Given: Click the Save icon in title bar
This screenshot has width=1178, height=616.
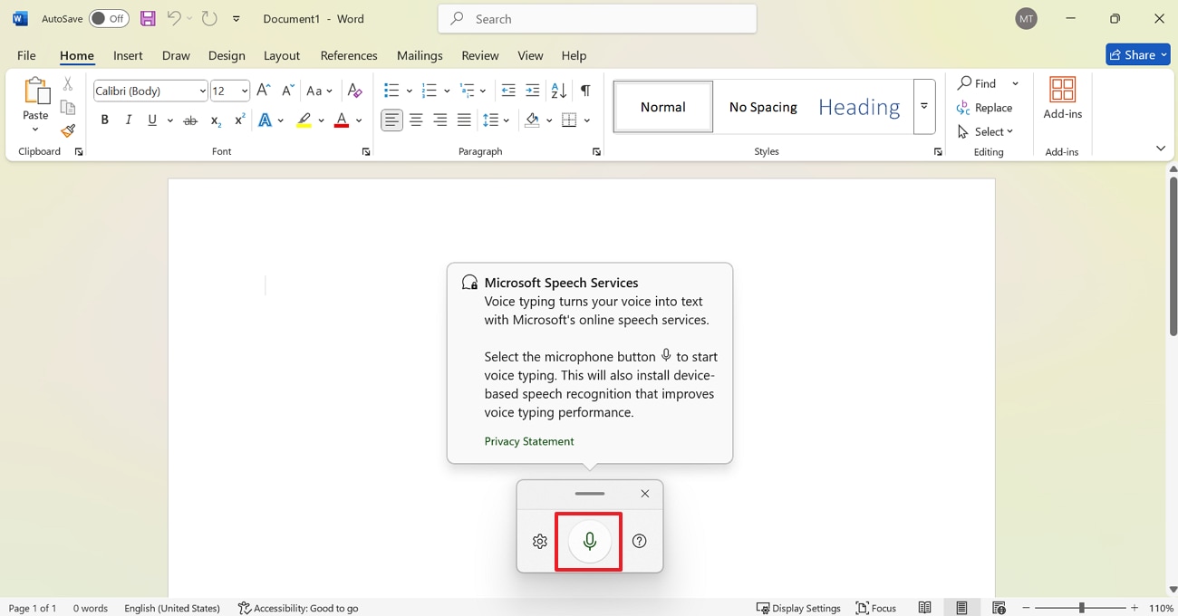Looking at the screenshot, I should click(148, 18).
